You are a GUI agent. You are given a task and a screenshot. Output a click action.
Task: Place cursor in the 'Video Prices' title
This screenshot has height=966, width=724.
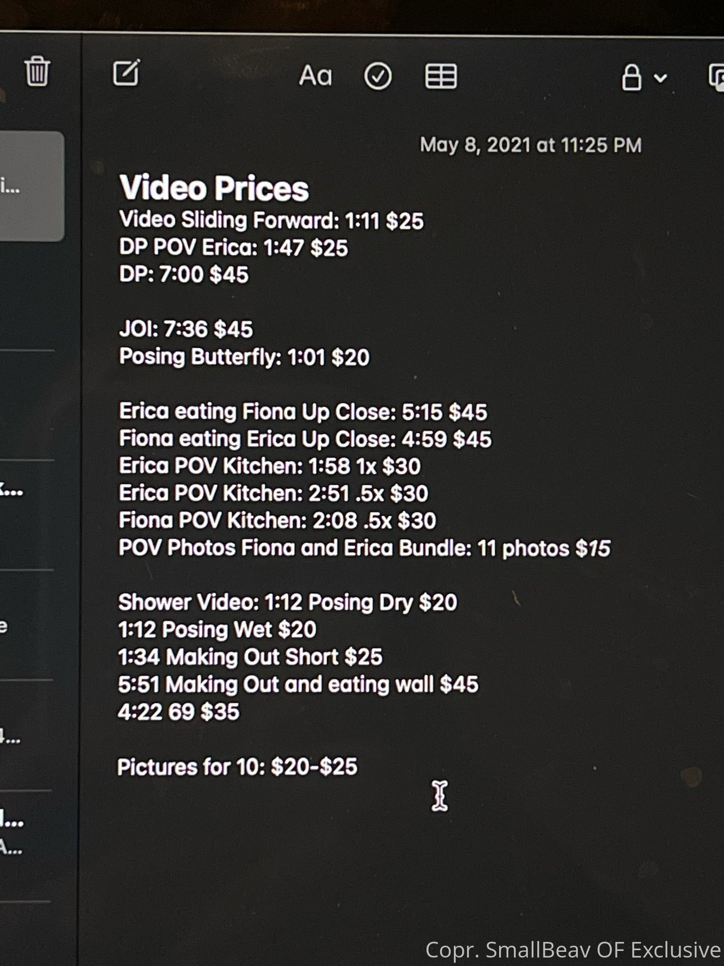point(214,189)
